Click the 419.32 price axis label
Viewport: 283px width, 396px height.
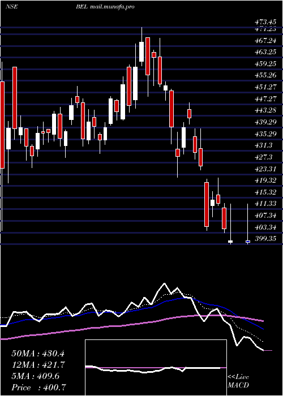(265, 180)
